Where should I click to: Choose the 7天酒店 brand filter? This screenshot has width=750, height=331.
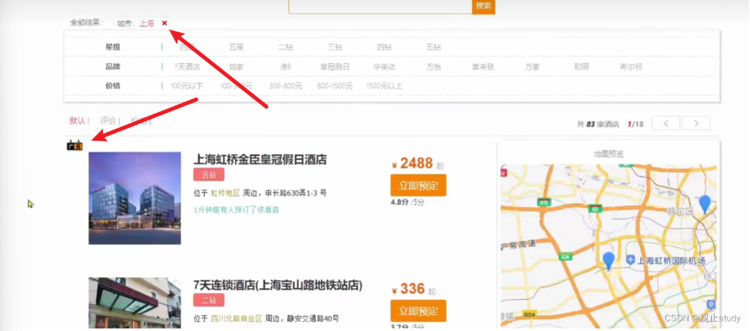coord(186,67)
